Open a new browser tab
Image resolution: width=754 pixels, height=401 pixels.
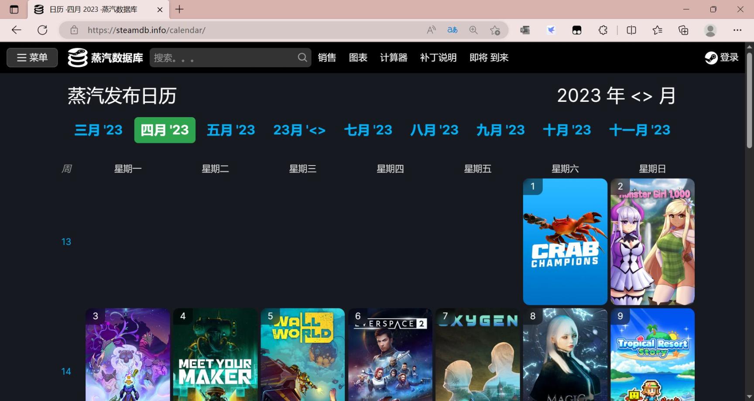click(x=179, y=9)
